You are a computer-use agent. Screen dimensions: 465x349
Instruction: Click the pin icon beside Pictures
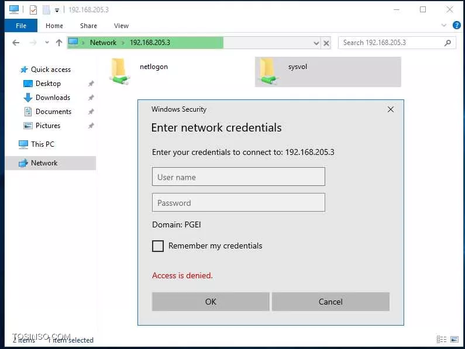point(91,126)
